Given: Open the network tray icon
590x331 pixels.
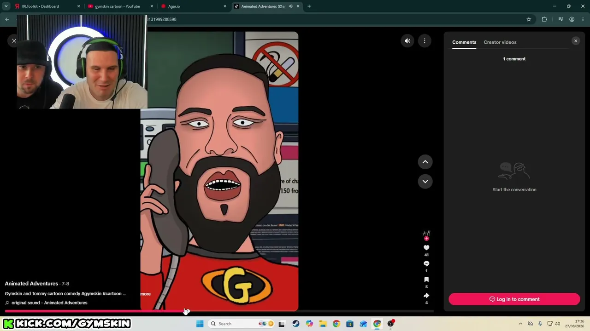Looking at the screenshot, I should [x=550, y=324].
